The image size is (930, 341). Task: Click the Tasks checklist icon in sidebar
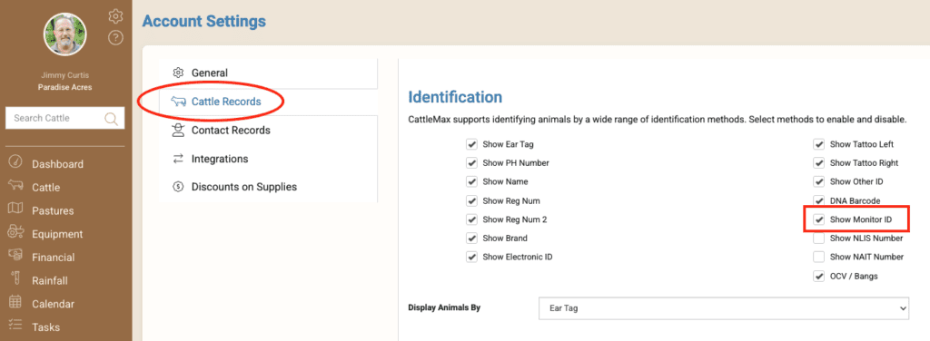click(15, 325)
